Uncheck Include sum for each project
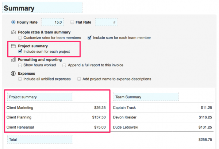Viewport: 219px width, 149px height. click(x=20, y=51)
